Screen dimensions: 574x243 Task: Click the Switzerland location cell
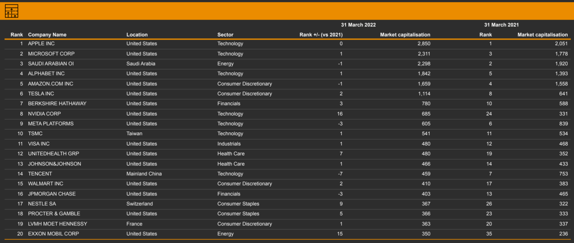coord(140,204)
